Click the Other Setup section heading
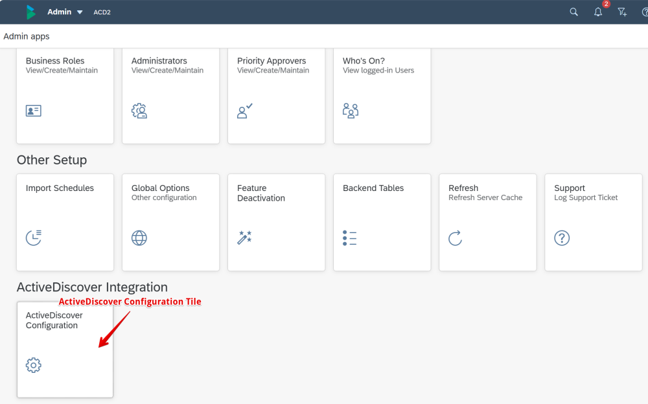Screen dimensions: 648x404 pos(52,160)
